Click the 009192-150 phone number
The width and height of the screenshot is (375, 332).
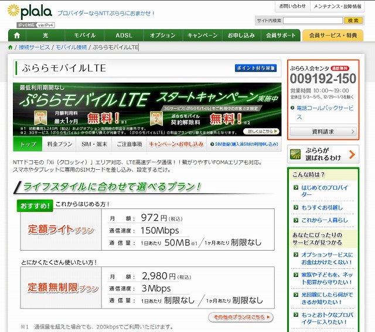(x=323, y=78)
